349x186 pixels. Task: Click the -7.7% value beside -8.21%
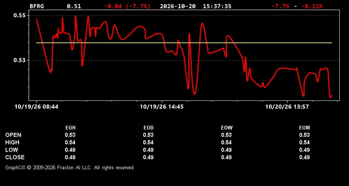281,6
